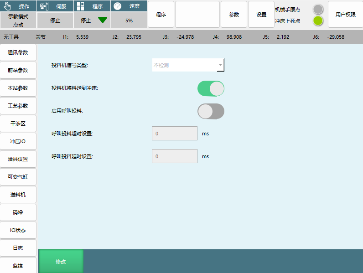Click the 程序 grid icon in header

tap(80, 6)
